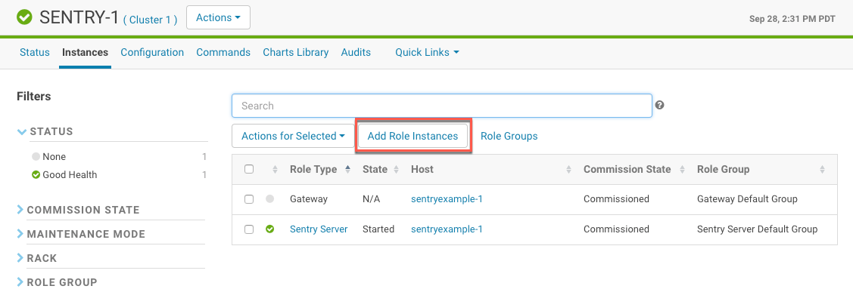Screen dimensions: 853x289
Task: Toggle the select-all checkbox in table header
Action: tap(249, 169)
